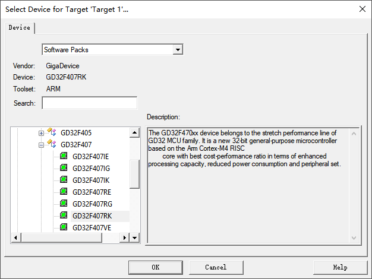Click the device tree scroll-right arrow

(125, 237)
